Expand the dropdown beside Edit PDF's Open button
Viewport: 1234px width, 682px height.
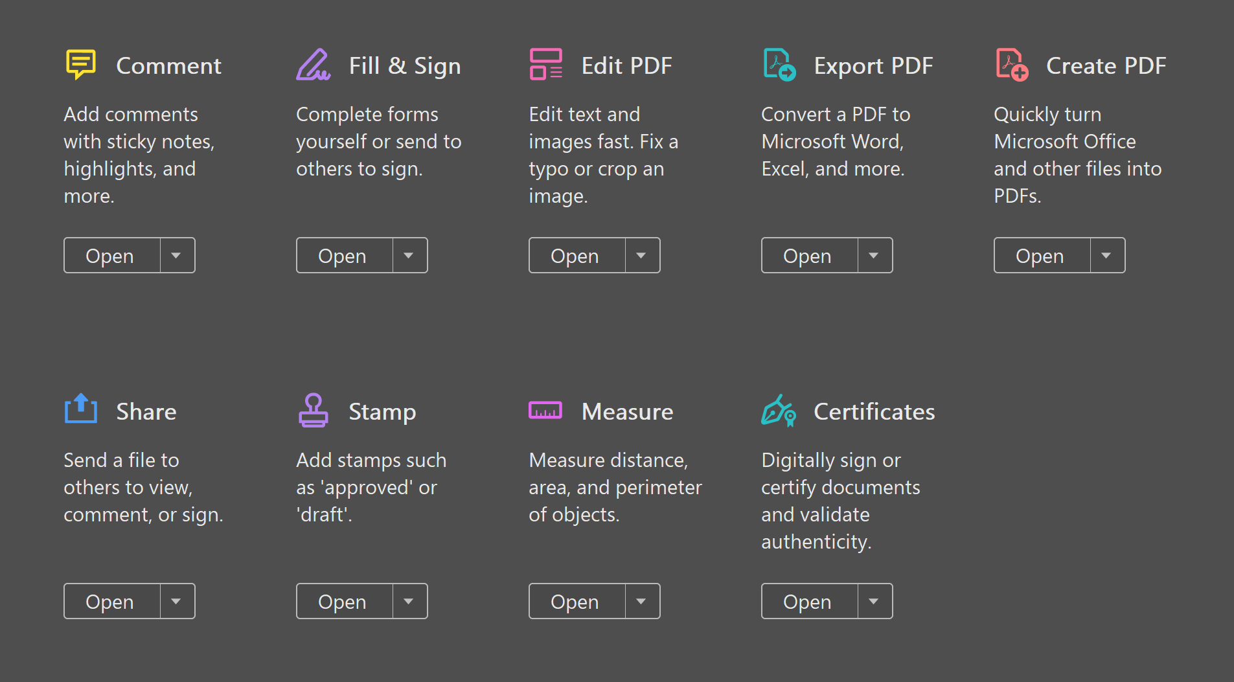pyautogui.click(x=642, y=255)
